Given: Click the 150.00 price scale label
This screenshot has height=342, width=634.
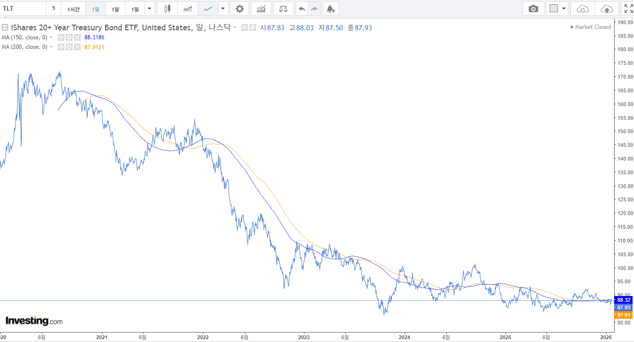Looking at the screenshot, I should pyautogui.click(x=625, y=131).
